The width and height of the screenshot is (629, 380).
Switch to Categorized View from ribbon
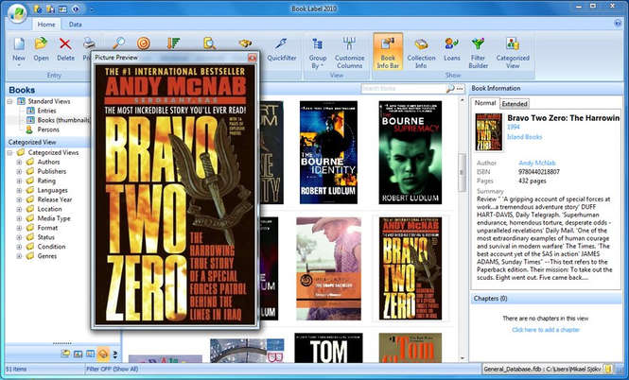513,53
